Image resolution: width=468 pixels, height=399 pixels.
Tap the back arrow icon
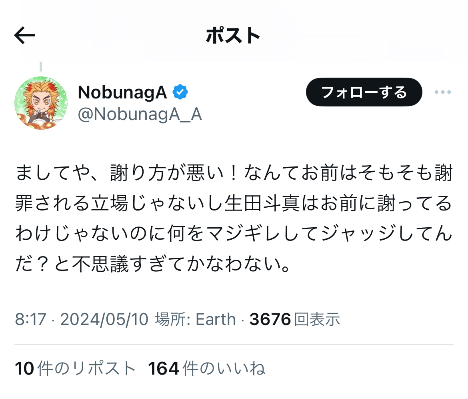pos(24,35)
